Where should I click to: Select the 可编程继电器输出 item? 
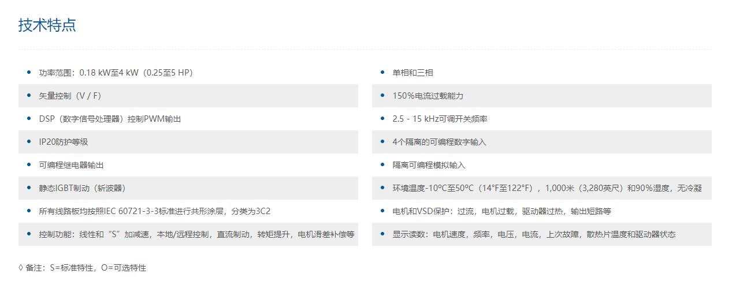(71, 165)
